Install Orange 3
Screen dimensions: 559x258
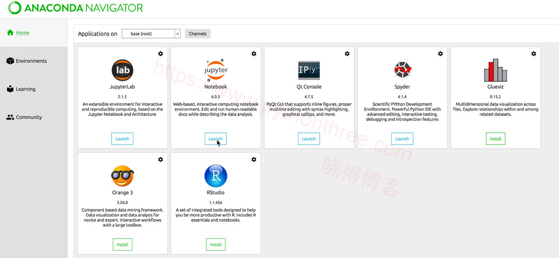tap(122, 244)
